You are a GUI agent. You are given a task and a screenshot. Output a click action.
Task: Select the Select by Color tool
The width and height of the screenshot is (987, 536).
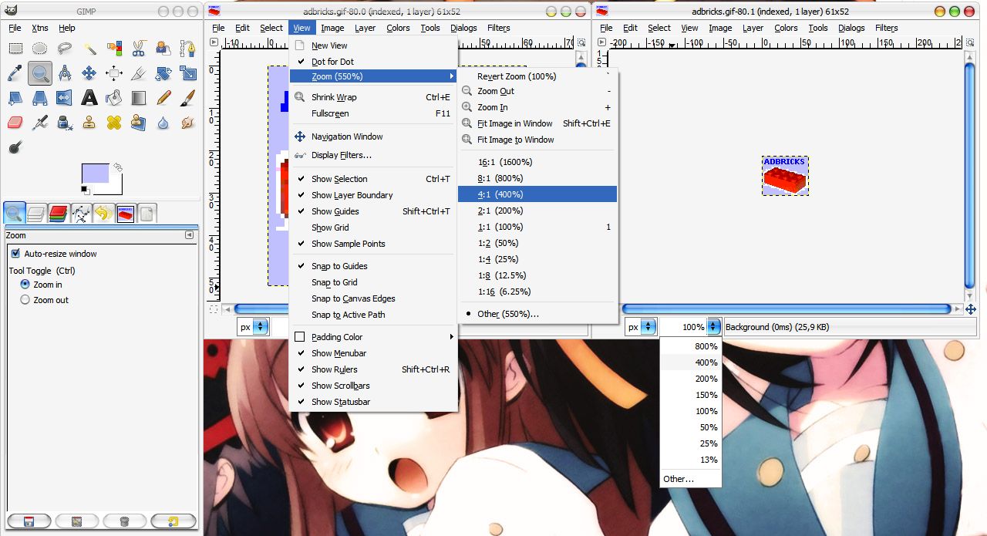click(114, 49)
